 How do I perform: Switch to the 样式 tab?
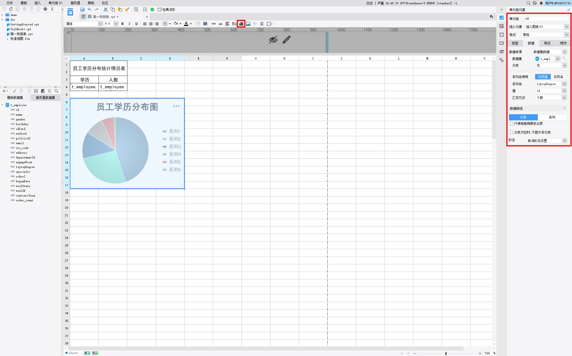click(547, 43)
